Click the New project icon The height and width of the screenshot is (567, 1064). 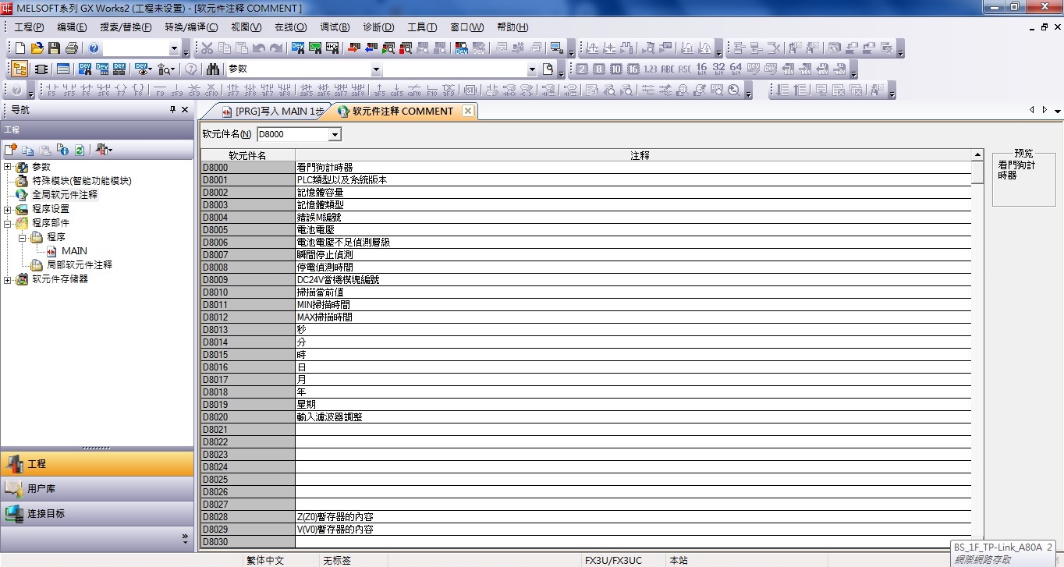(x=20, y=48)
